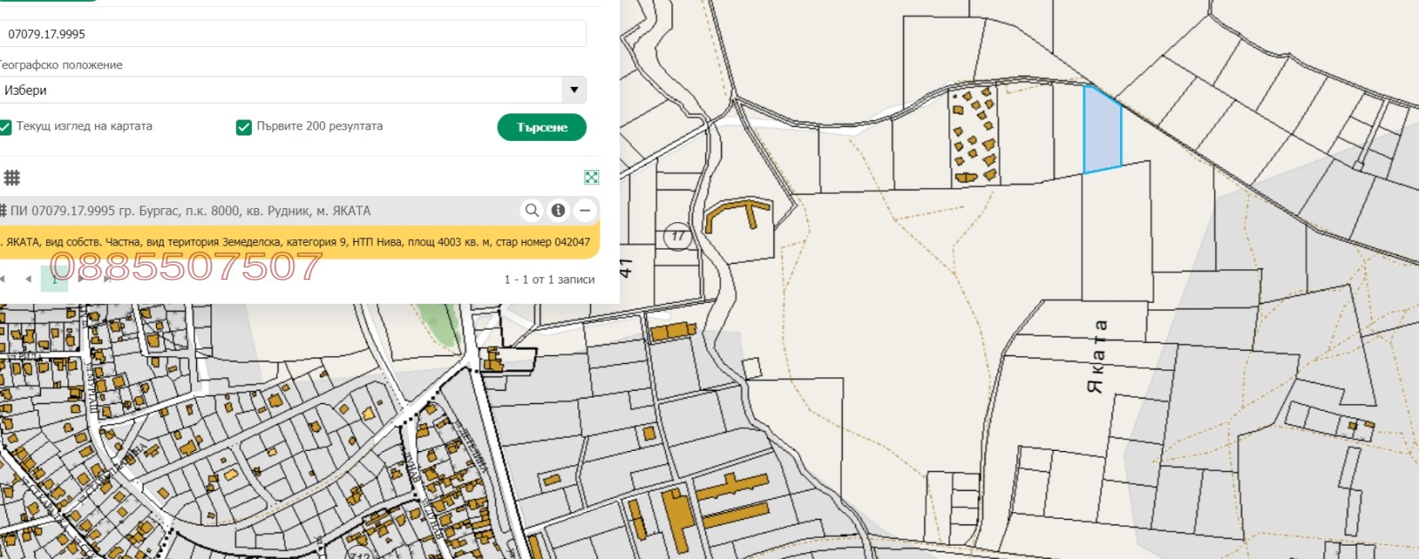Click the zoom-to-extent icon above results

[592, 177]
